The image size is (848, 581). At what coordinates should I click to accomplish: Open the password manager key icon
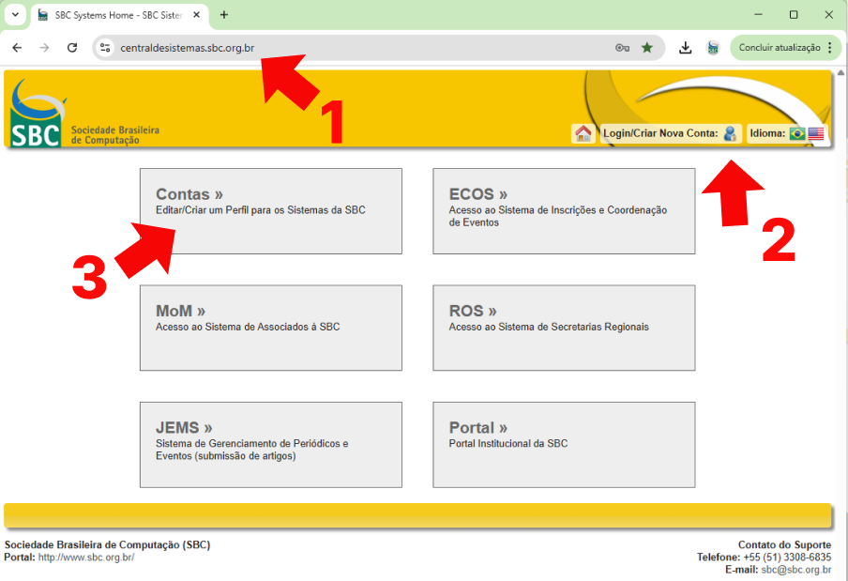622,48
